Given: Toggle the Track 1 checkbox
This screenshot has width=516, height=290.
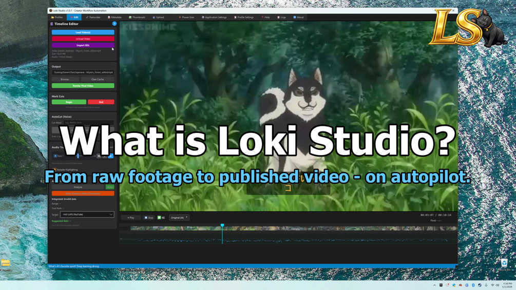Looking at the screenshot, I should tap(55, 156).
